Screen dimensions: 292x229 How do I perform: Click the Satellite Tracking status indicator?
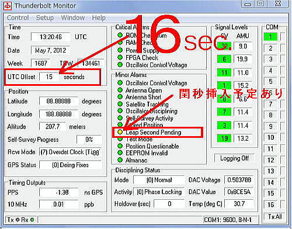(120, 104)
